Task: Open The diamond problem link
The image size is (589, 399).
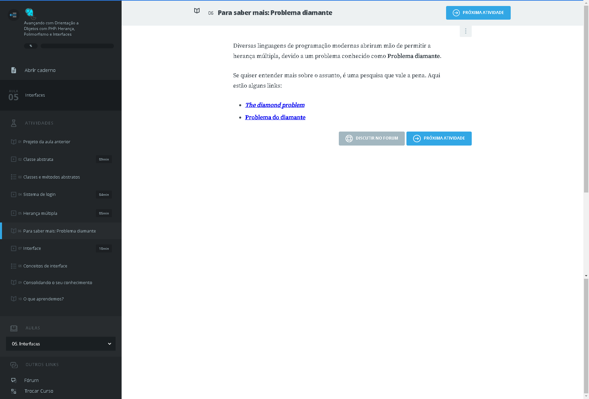Action: (x=275, y=105)
